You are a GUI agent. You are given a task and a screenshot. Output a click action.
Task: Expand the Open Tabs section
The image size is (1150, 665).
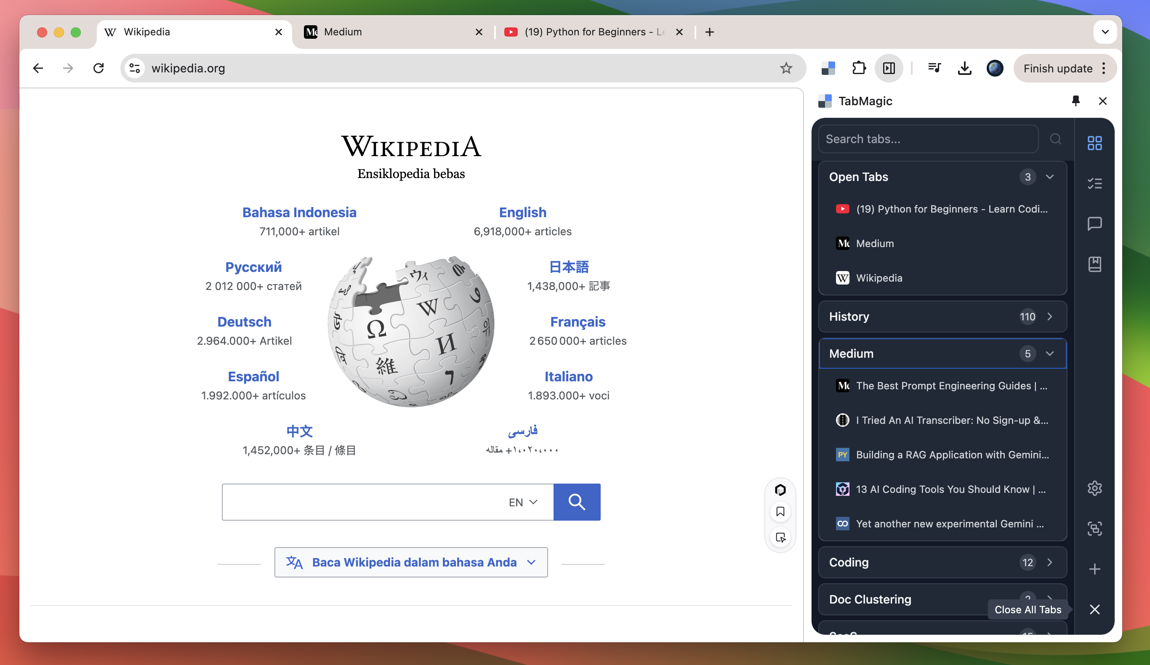[x=1050, y=177]
